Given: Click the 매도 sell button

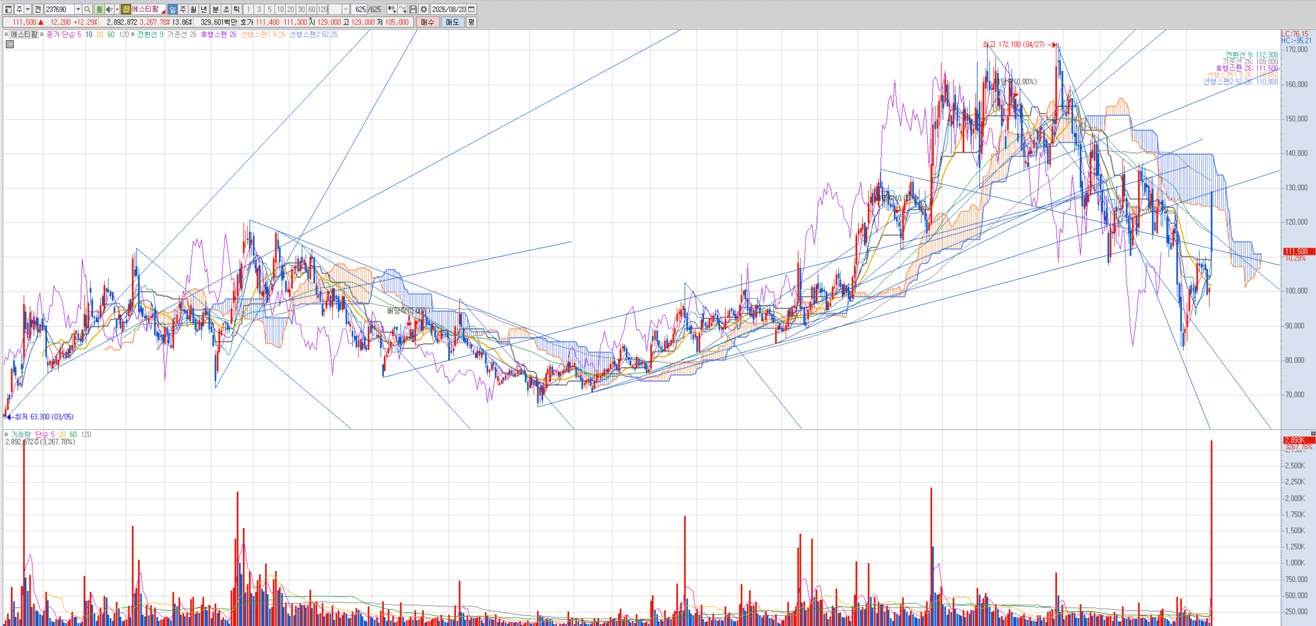Looking at the screenshot, I should click(x=452, y=22).
